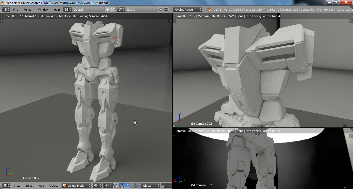Open the Add menu in 3D viewport

[x=42, y=186]
